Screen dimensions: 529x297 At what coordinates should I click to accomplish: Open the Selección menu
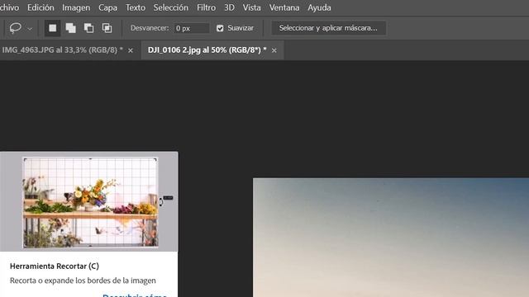[x=171, y=7]
